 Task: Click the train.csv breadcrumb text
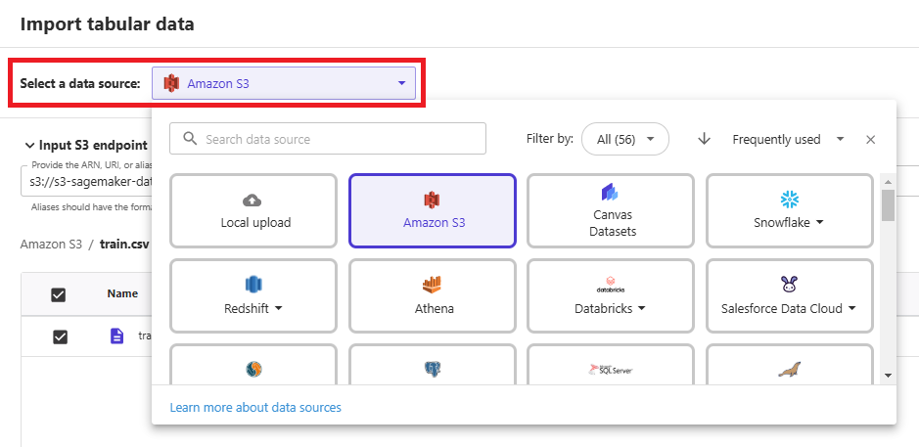pyautogui.click(x=125, y=244)
